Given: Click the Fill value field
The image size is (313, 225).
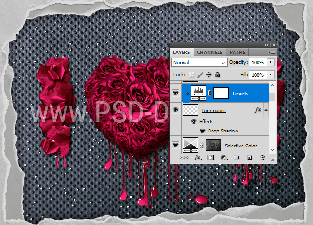Looking at the screenshot, I should pyautogui.click(x=258, y=75).
